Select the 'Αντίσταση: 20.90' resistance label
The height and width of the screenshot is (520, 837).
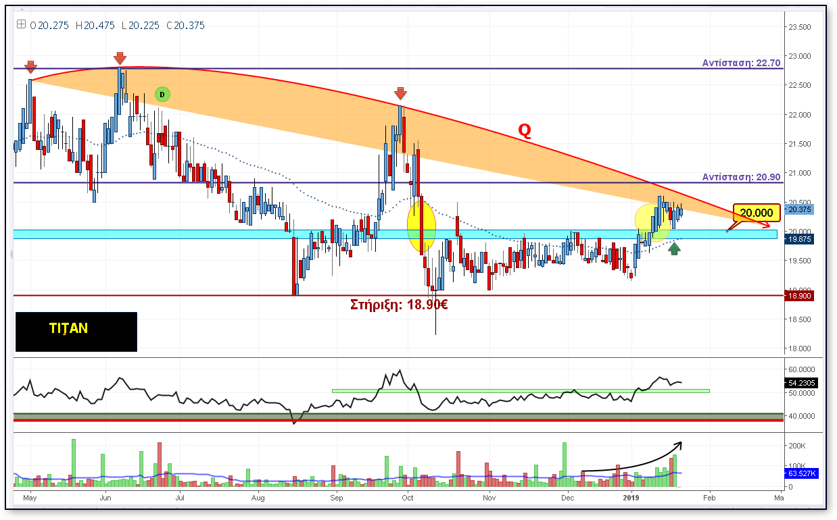741,177
